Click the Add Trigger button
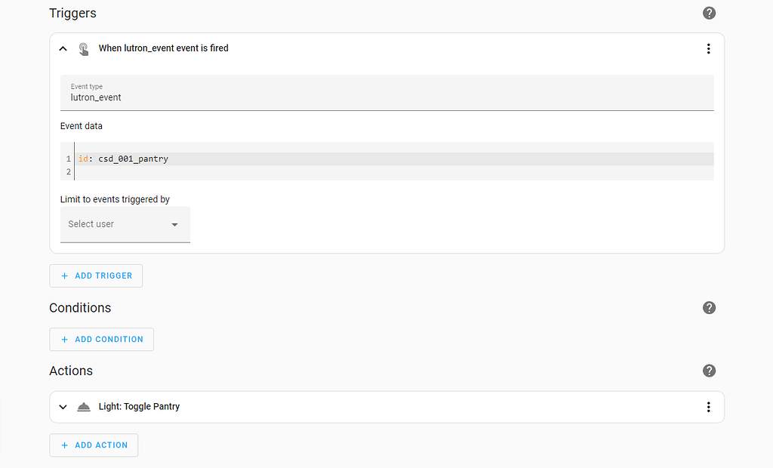773x468 pixels. tap(96, 276)
